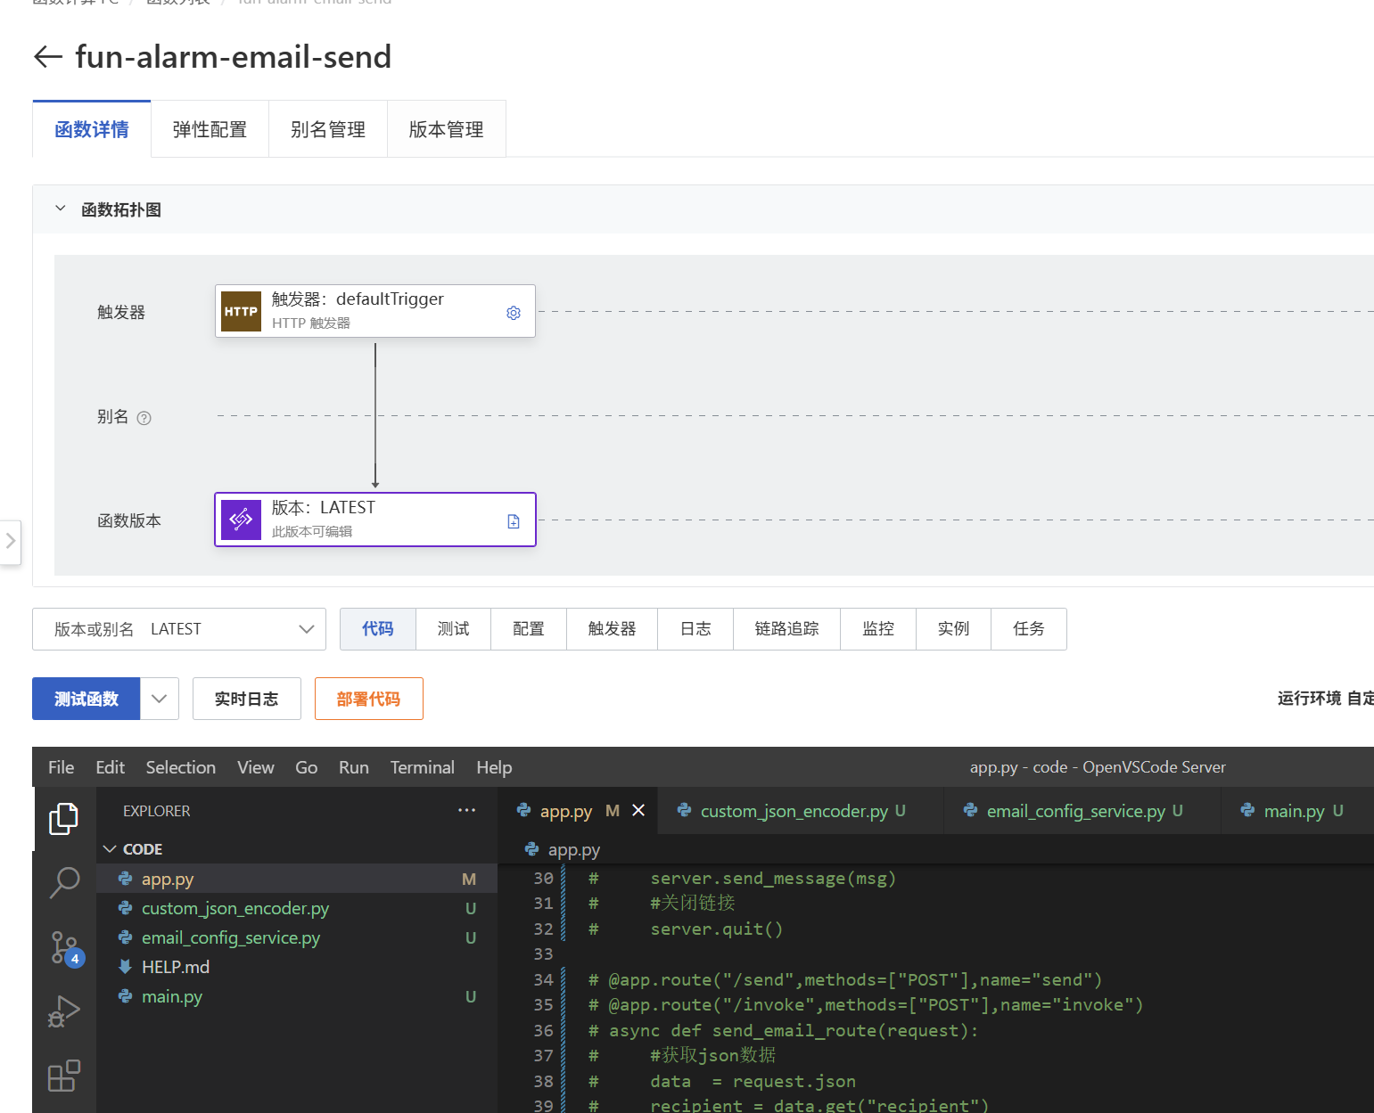
Task: Click the Python icon on the email_config_service.py tab
Action: coord(971,810)
